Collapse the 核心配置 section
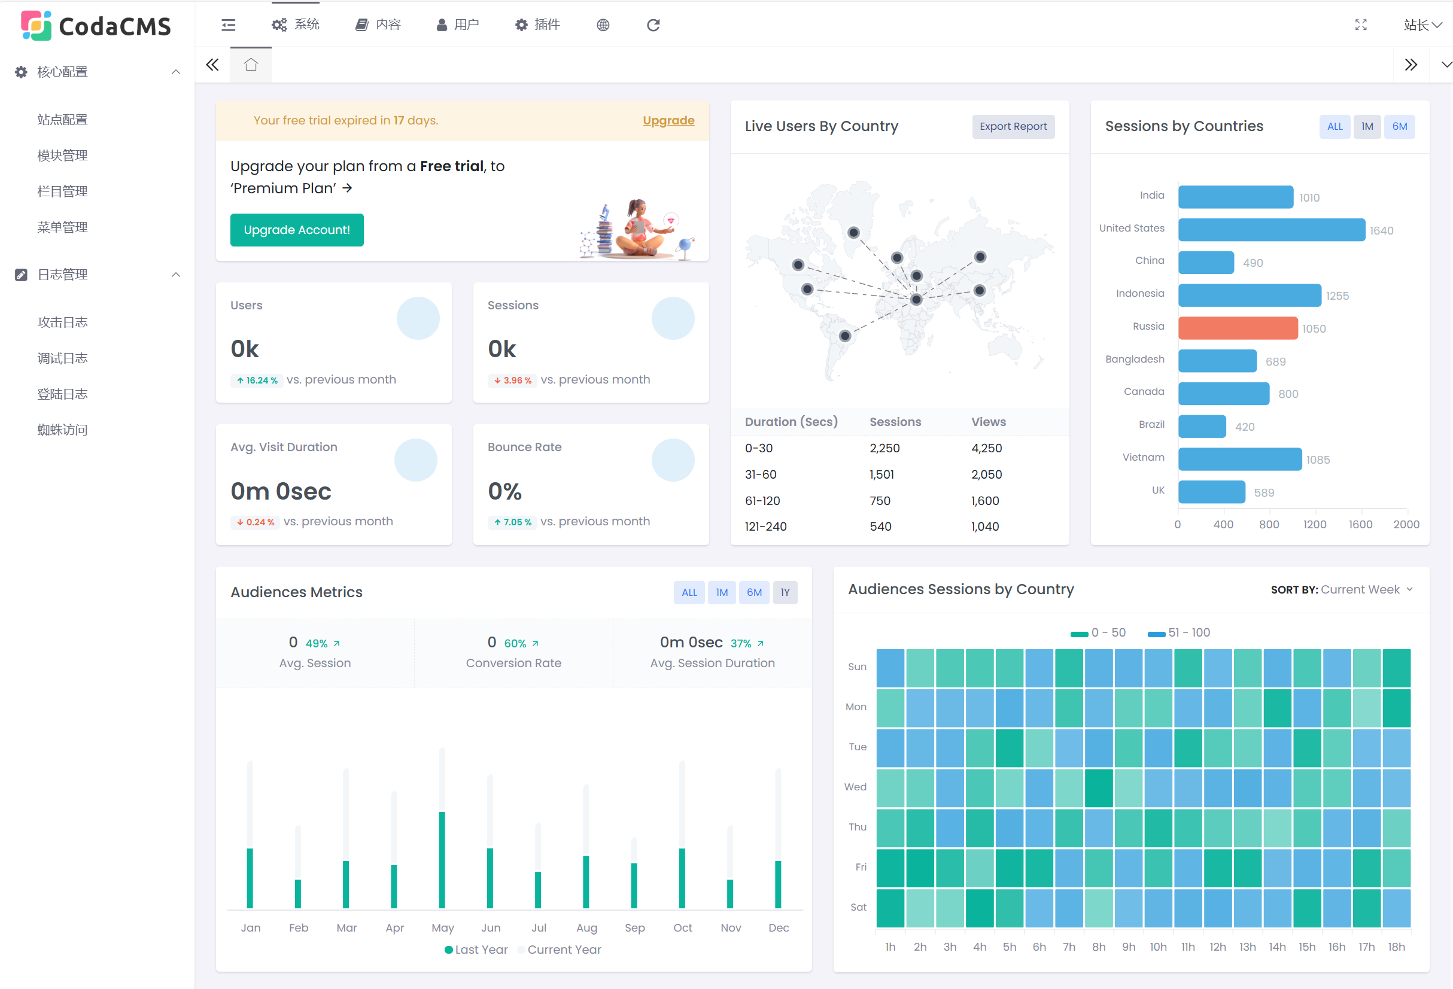 point(176,72)
